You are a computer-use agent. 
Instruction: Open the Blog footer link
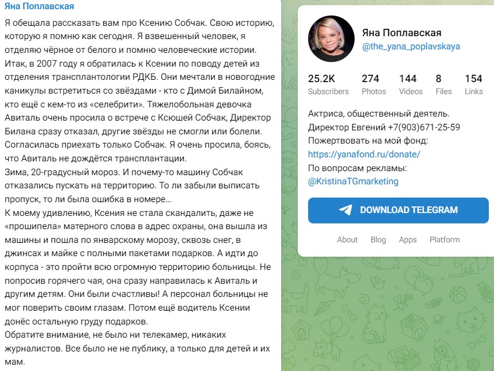click(x=378, y=239)
